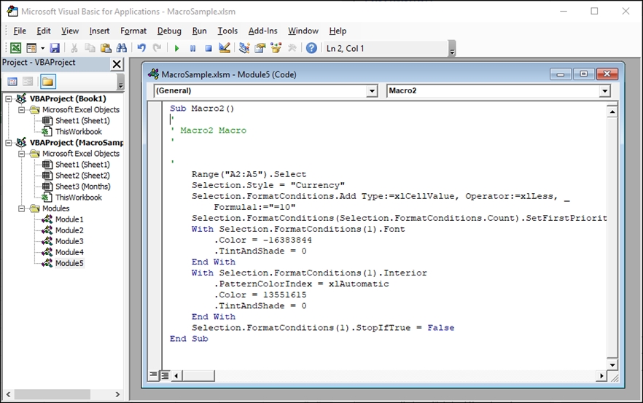643x403 pixels.
Task: Open the Run menu
Action: click(199, 31)
